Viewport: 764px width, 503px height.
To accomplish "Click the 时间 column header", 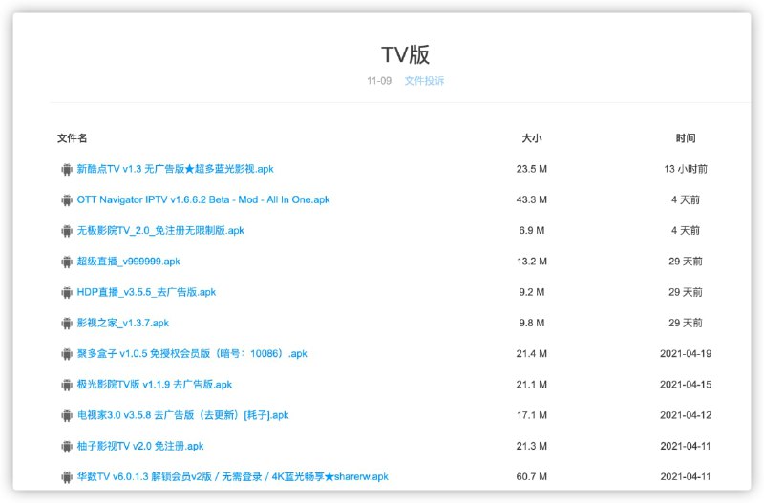I will (686, 138).
